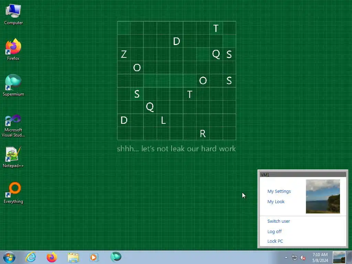352x264 pixels.
Task: Select the Notepad++ desktop shortcut
Action: [13, 157]
